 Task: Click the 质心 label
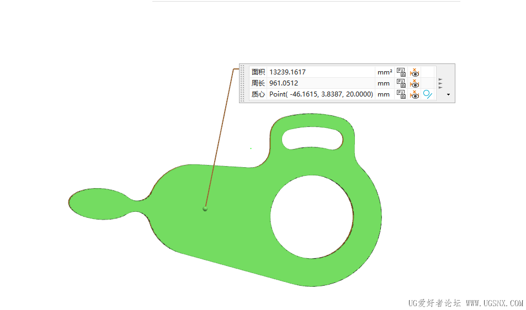click(258, 94)
